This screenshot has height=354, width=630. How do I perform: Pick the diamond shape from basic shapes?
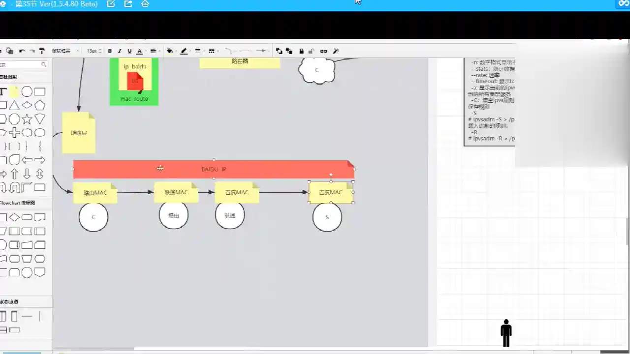point(27,105)
